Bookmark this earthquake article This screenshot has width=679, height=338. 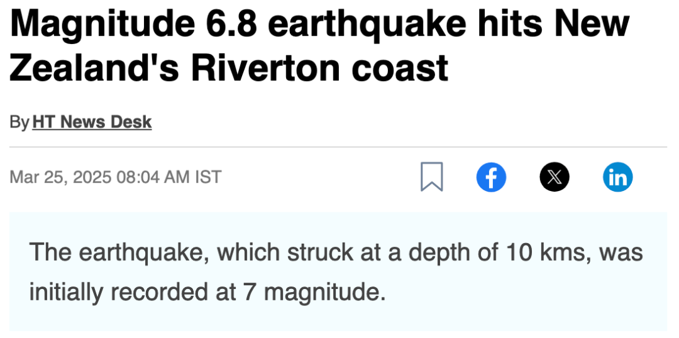tap(432, 177)
